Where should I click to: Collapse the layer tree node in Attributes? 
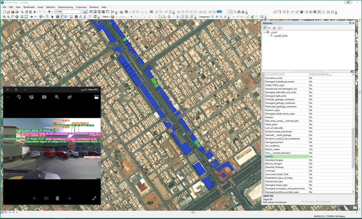[x=264, y=32]
